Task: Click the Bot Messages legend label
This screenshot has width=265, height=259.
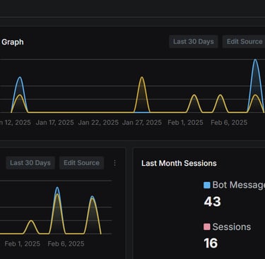Action: tap(239, 185)
